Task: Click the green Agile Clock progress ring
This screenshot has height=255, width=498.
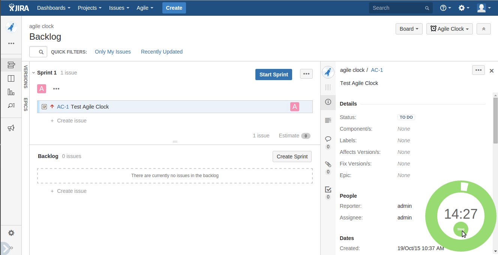Action: [x=432, y=216]
